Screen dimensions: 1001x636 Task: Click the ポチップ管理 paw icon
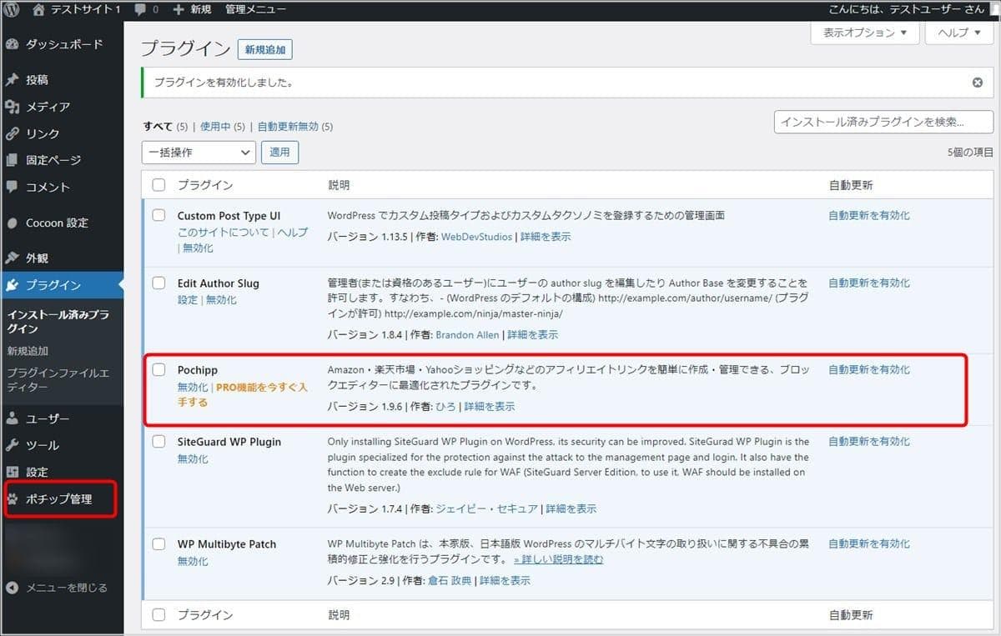(x=13, y=499)
